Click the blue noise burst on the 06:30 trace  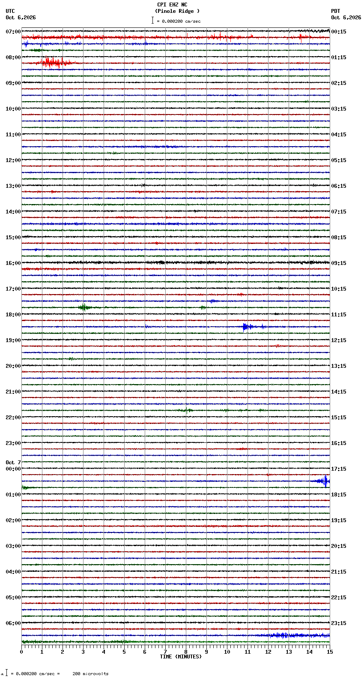[293, 635]
